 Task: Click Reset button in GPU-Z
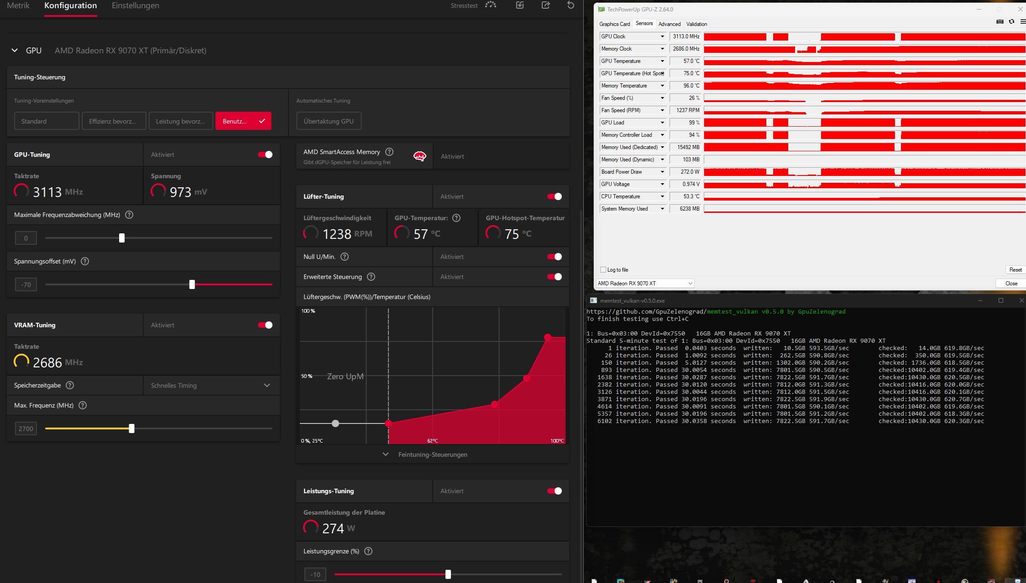click(x=1015, y=270)
